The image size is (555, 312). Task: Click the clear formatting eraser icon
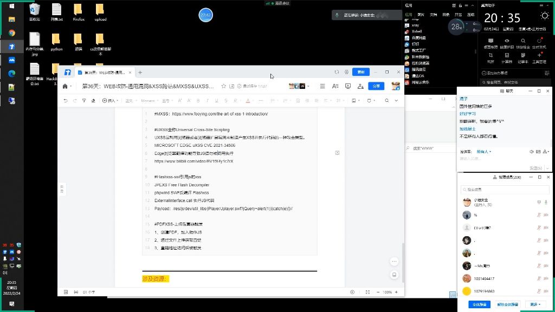[93, 100]
